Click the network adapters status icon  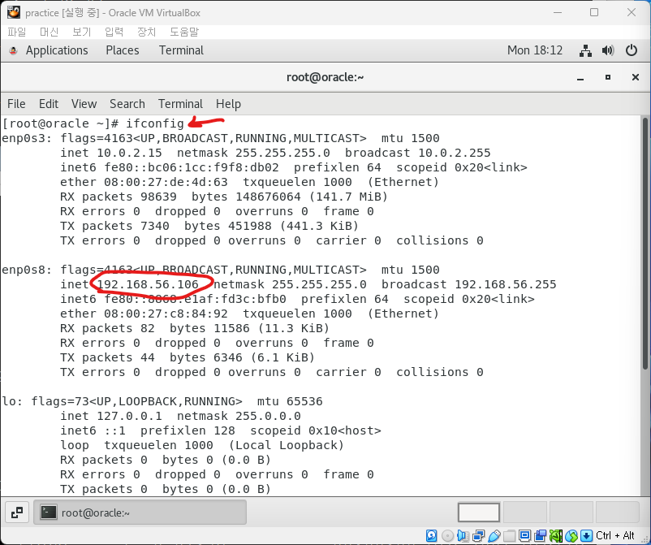tap(478, 535)
